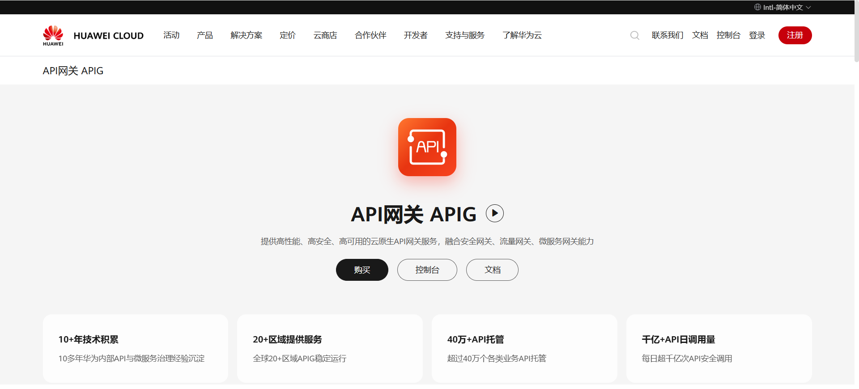This screenshot has width=859, height=389.
Task: Click the product description line starting 提供高性能
Action: [x=427, y=241]
